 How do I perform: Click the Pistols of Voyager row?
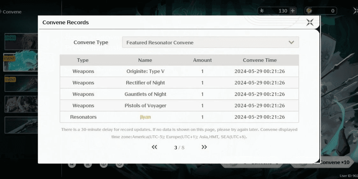(179, 106)
